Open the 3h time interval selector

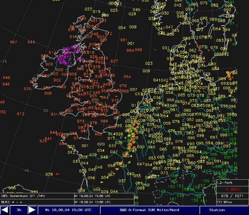point(19,210)
